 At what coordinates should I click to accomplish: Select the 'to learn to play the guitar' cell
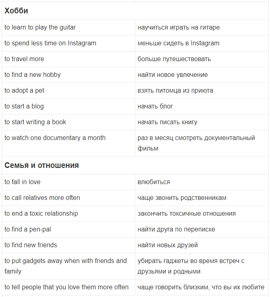click(68, 28)
